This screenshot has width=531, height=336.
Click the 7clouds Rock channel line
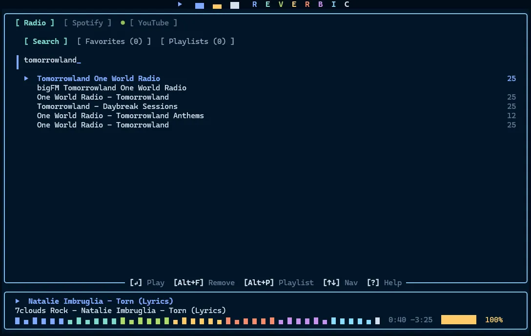(x=120, y=310)
